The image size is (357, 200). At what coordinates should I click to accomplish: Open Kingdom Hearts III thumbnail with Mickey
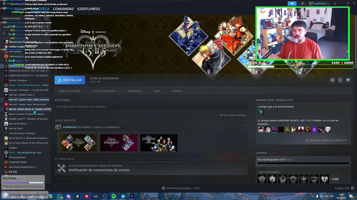click(159, 143)
